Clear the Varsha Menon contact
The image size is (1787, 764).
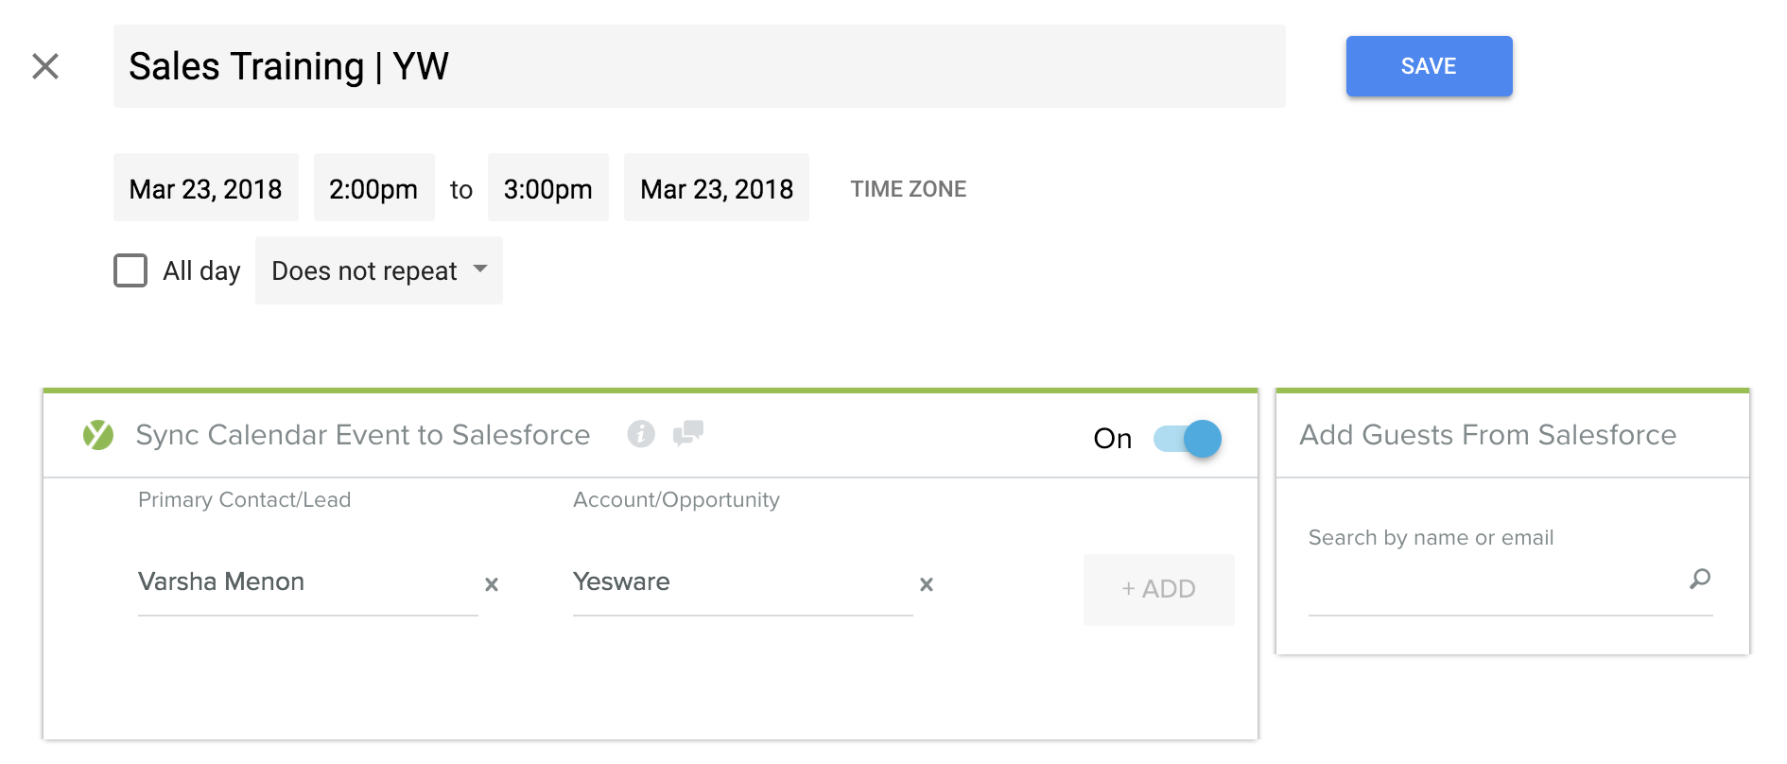click(x=492, y=584)
